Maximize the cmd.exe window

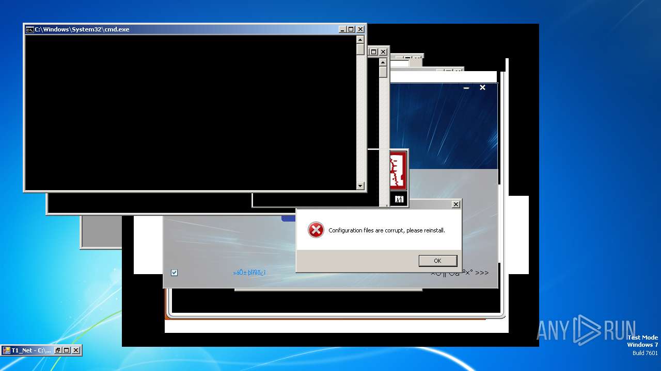[351, 29]
